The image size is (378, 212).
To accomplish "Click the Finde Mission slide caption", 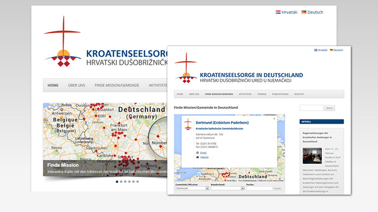I will coord(63,165).
